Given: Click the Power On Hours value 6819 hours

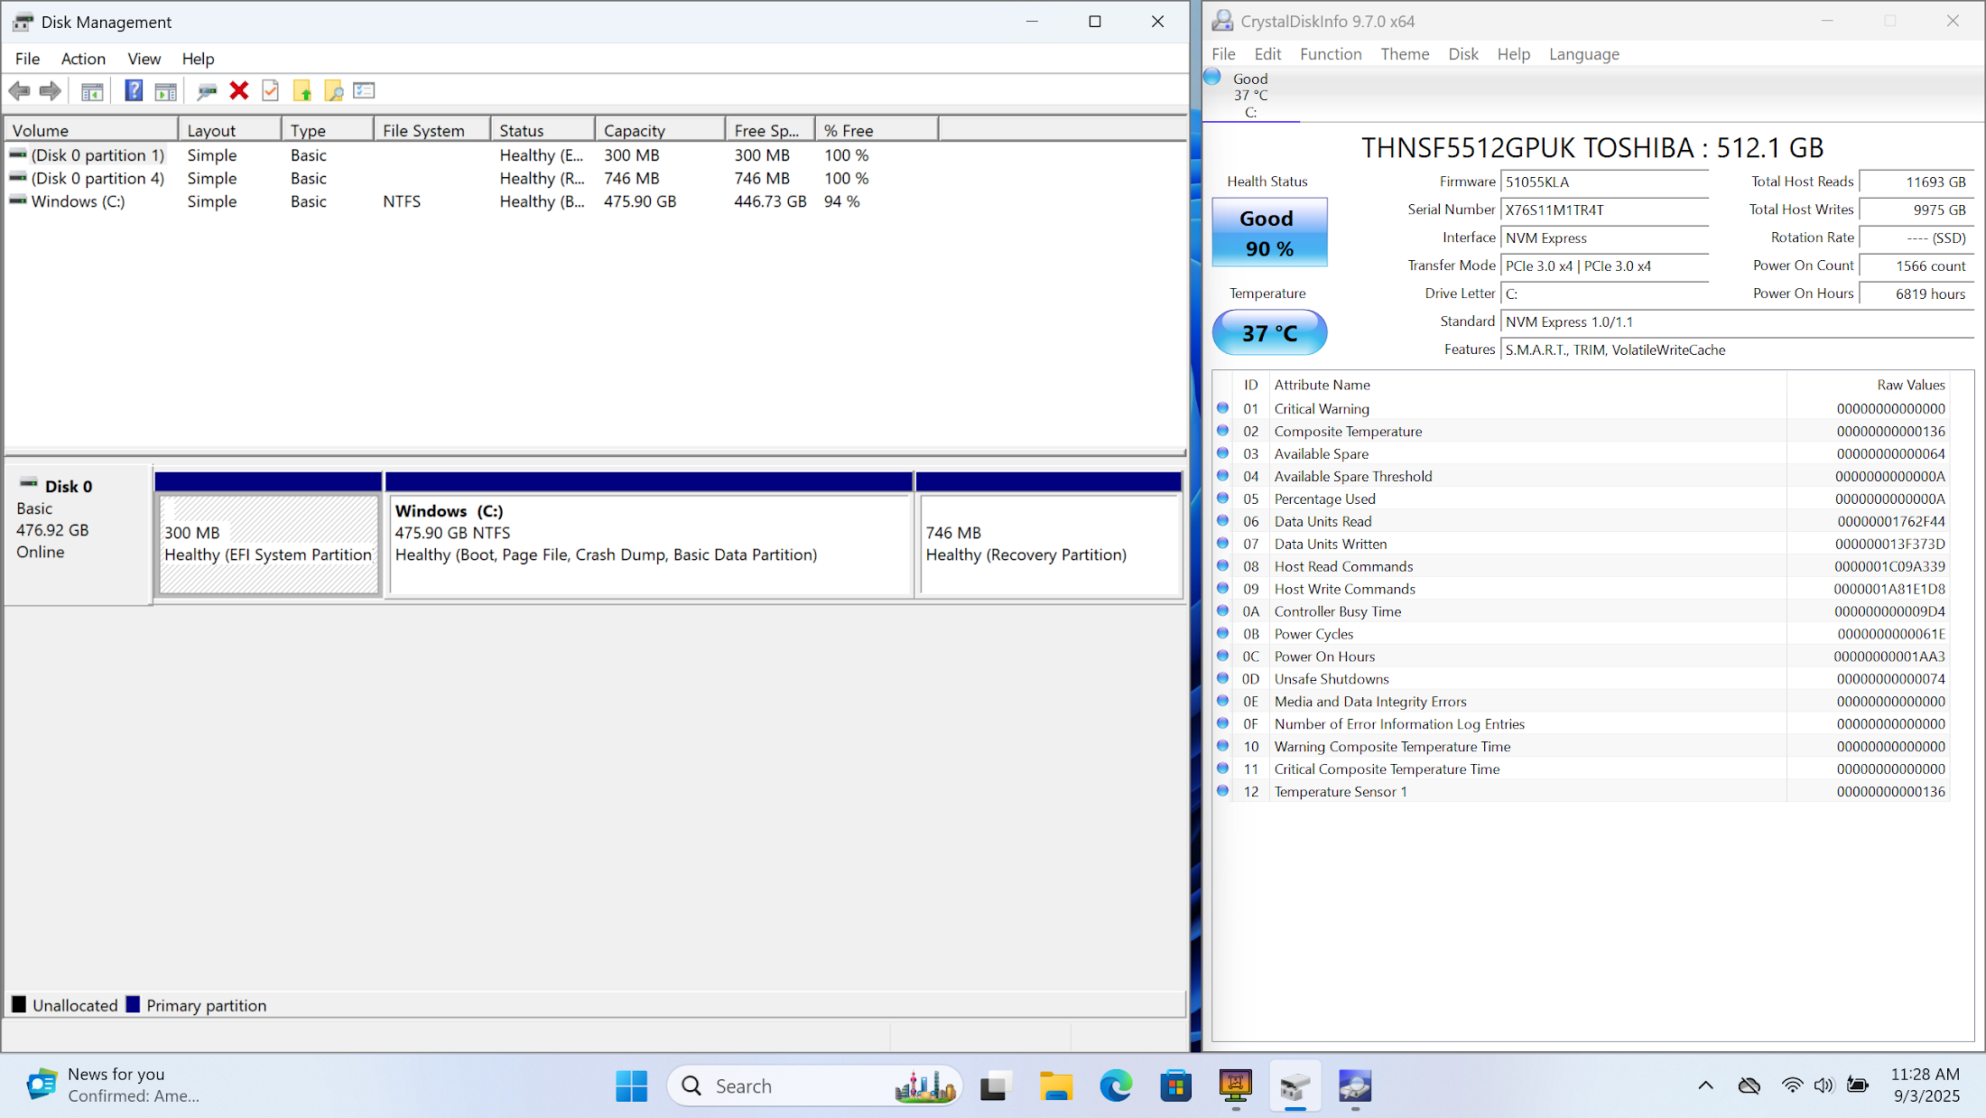Looking at the screenshot, I should (1916, 293).
